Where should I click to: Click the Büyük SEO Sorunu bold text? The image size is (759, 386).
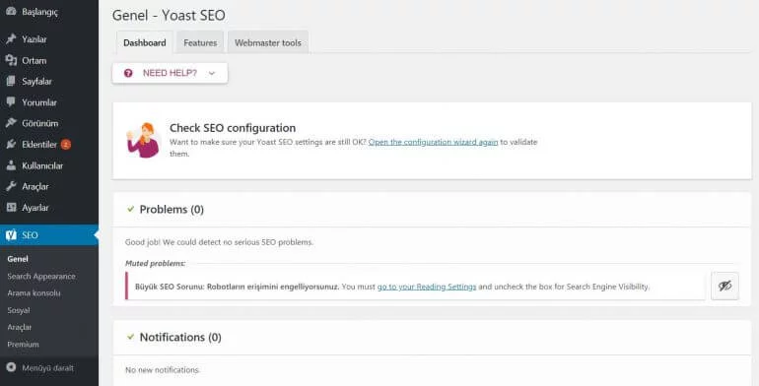(237, 287)
